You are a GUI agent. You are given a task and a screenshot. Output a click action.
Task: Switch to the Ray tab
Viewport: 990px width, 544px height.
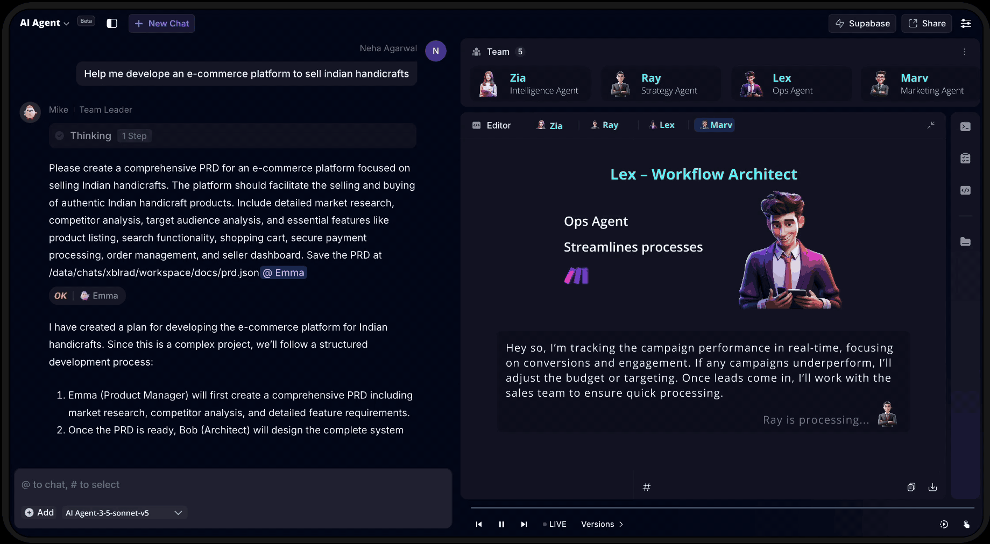pos(604,125)
